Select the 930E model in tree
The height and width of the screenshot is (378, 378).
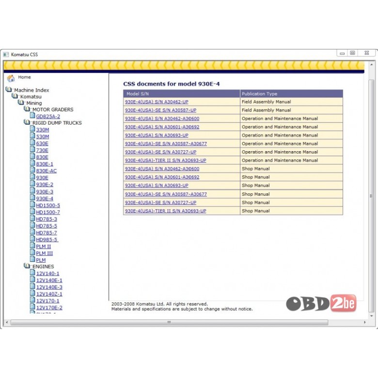click(x=42, y=178)
